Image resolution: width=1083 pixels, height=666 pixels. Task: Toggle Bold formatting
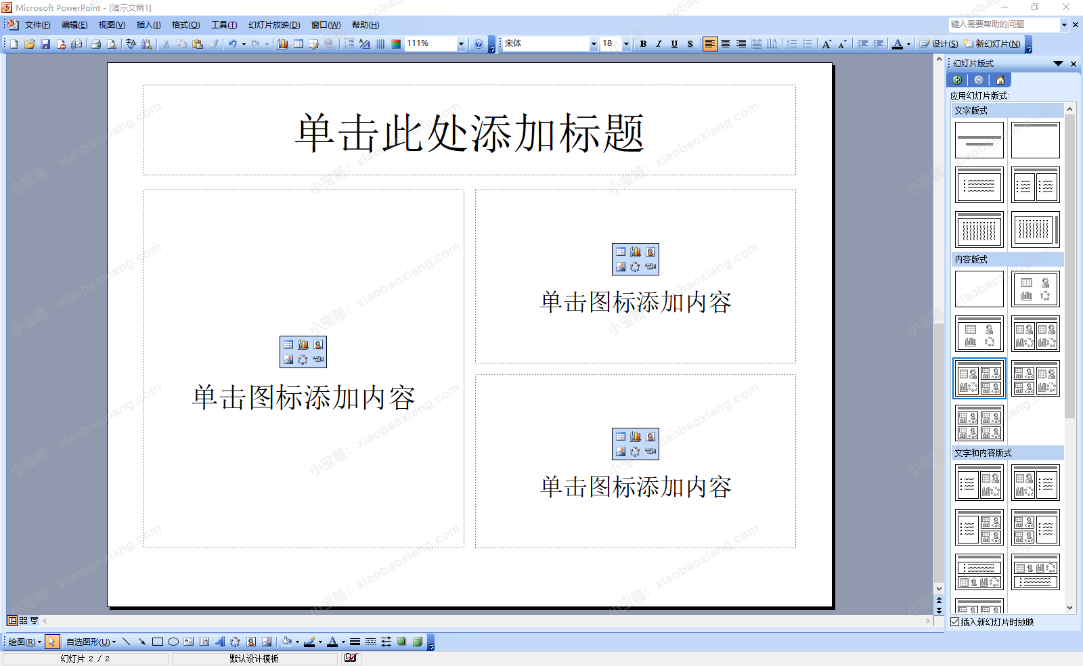(x=643, y=44)
